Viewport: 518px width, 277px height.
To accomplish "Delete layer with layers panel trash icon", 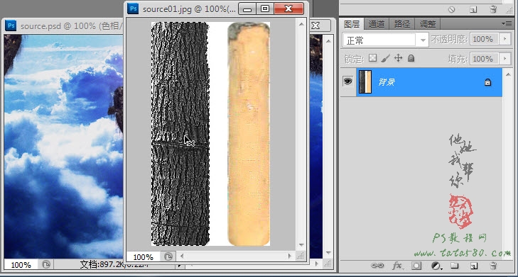I will [x=493, y=266].
